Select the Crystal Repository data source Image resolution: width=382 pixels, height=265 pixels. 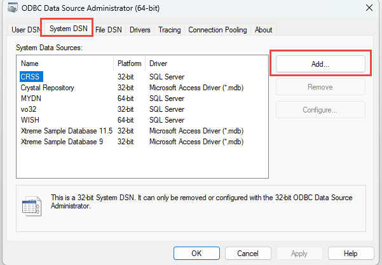(47, 87)
